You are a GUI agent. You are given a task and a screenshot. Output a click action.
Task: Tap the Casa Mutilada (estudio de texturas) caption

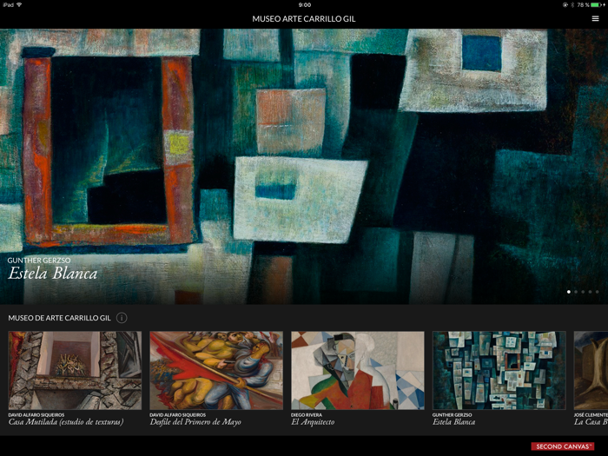(66, 422)
